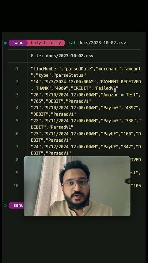Image resolution: width=148 pixels, height=263 pixels.
Task: Click the holy-trinity directory segment
Action: pos(46,43)
